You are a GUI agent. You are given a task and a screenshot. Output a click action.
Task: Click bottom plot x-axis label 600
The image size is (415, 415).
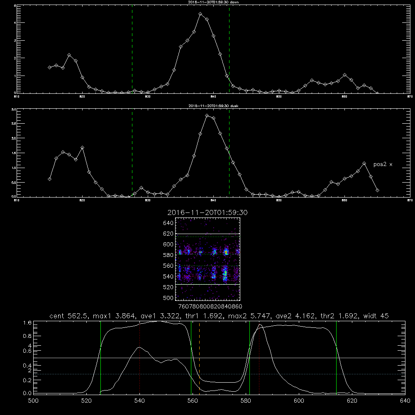pos(299,401)
